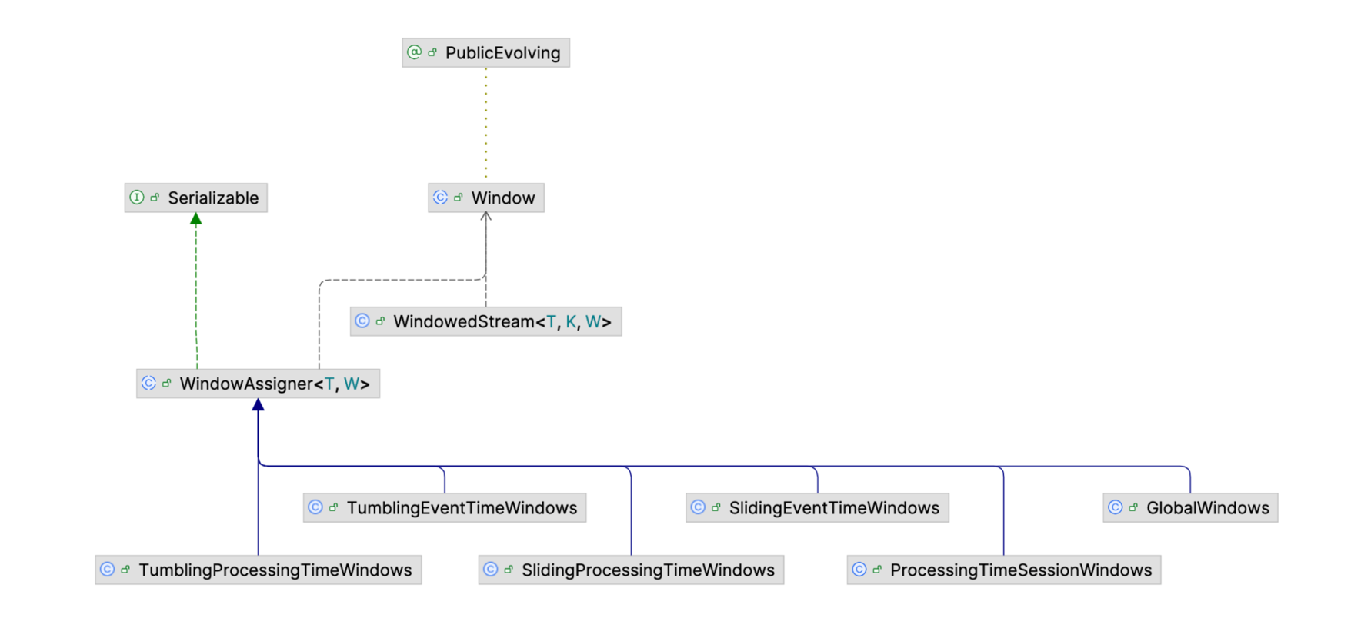
Task: Click the visibility icon beside SlidingEventTimeWindows
Action: (716, 507)
